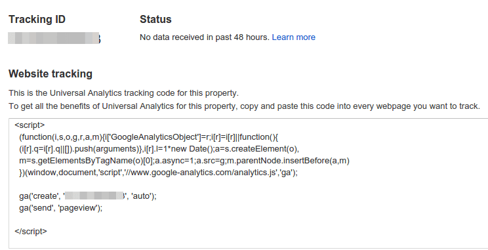
Task: Click the opening <script> tag line
Action: (30, 125)
